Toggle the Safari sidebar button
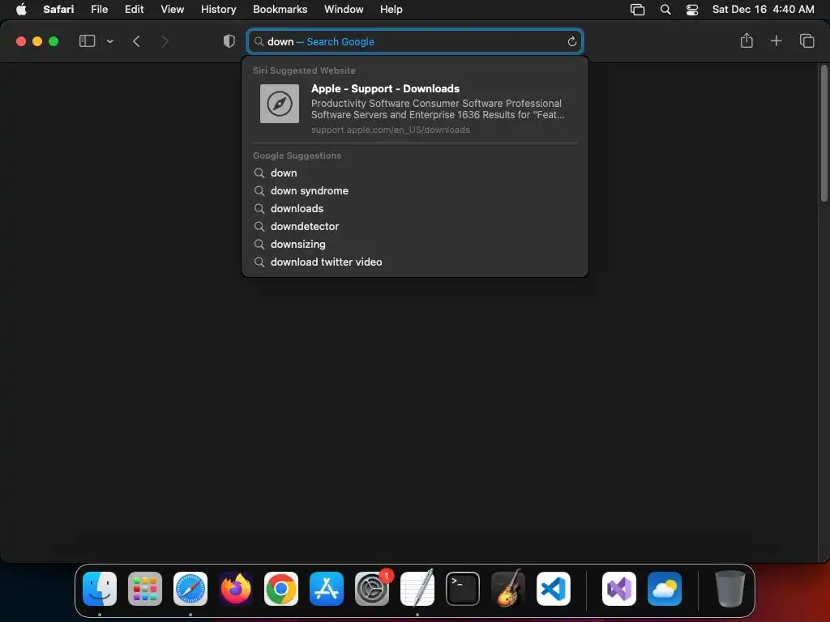This screenshot has height=622, width=830. (x=87, y=41)
